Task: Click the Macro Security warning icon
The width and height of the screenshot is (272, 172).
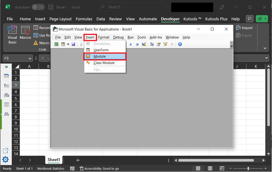Action: coord(35,43)
